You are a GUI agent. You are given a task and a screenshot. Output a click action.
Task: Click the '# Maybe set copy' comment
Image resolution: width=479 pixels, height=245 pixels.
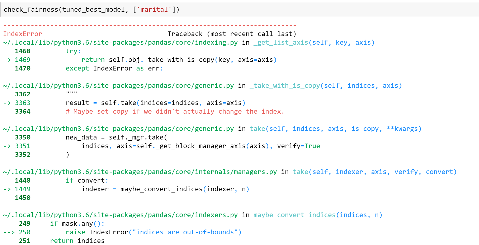tap(175, 112)
